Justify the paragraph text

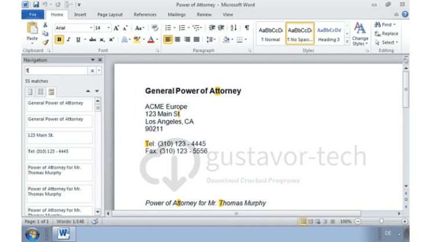click(196, 39)
